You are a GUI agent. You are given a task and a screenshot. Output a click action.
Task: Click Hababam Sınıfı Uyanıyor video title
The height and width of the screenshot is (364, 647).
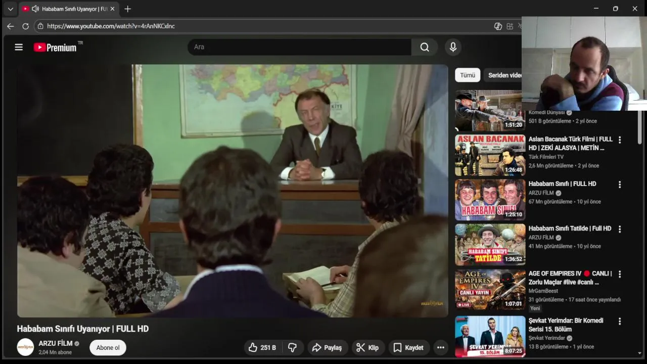(x=83, y=329)
